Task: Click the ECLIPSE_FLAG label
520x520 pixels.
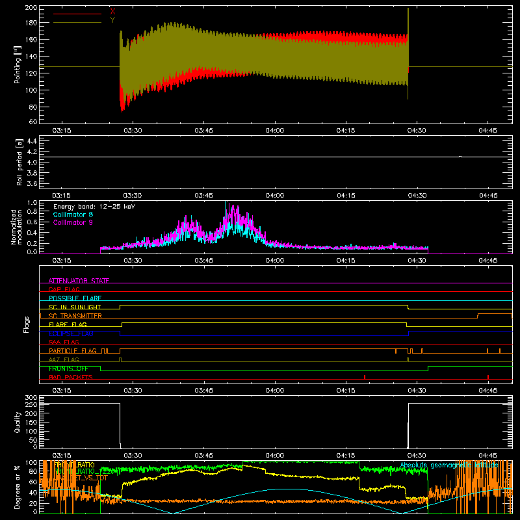Action: click(x=71, y=333)
